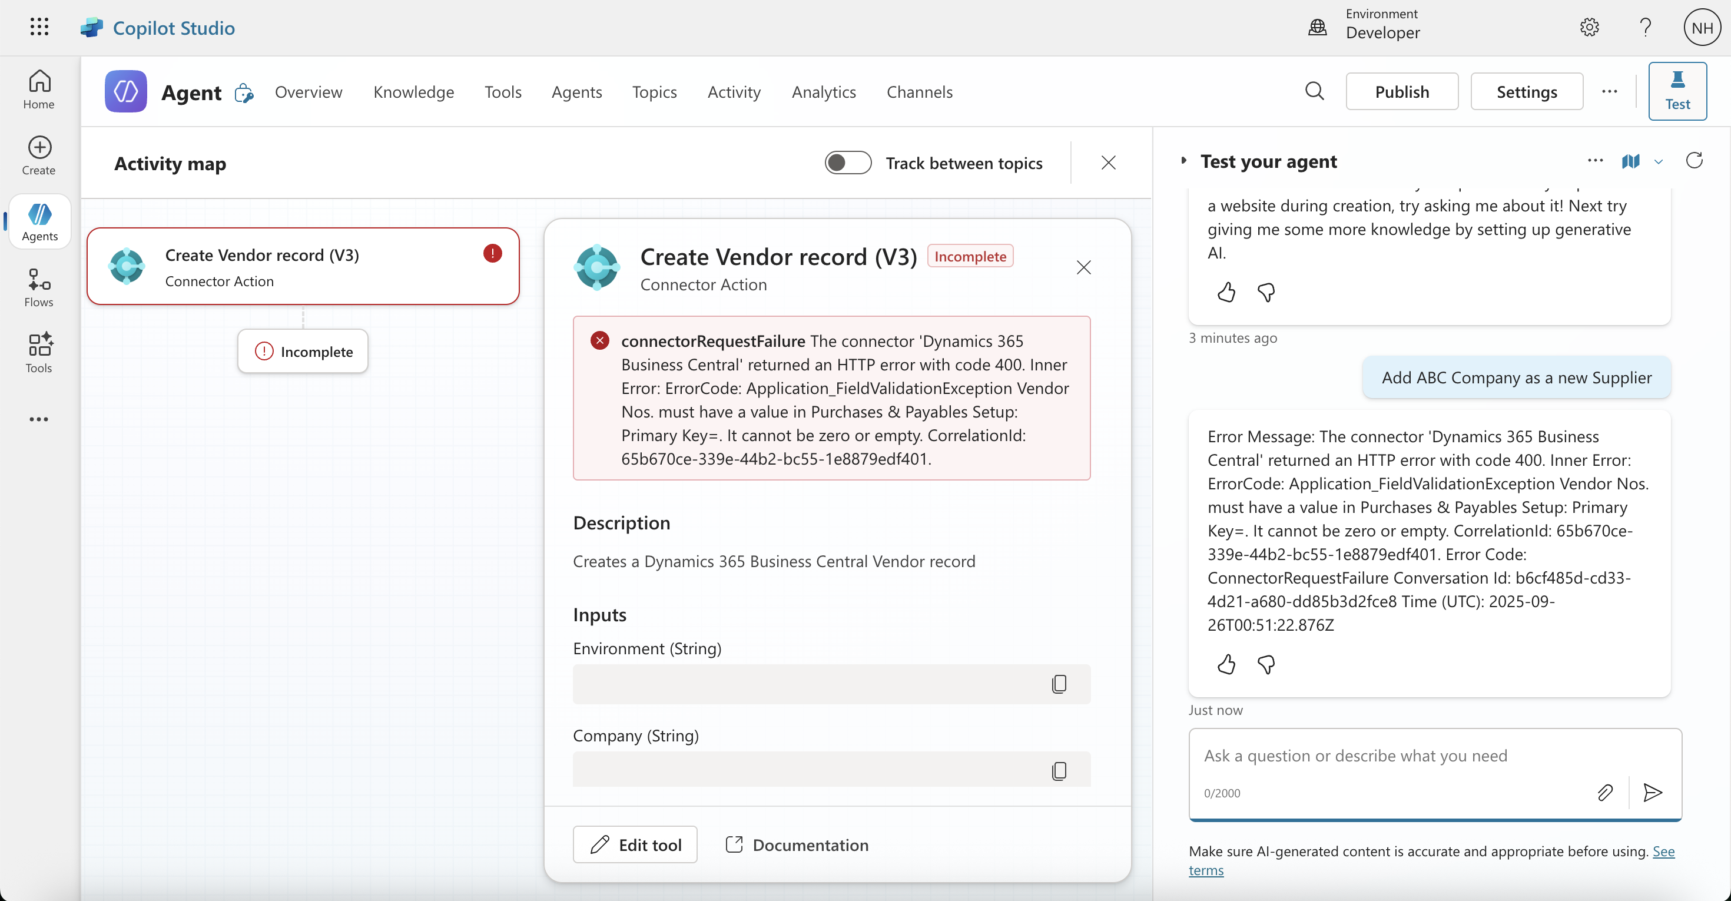Open the agent header more options menu
The height and width of the screenshot is (901, 1731).
pyautogui.click(x=1609, y=91)
